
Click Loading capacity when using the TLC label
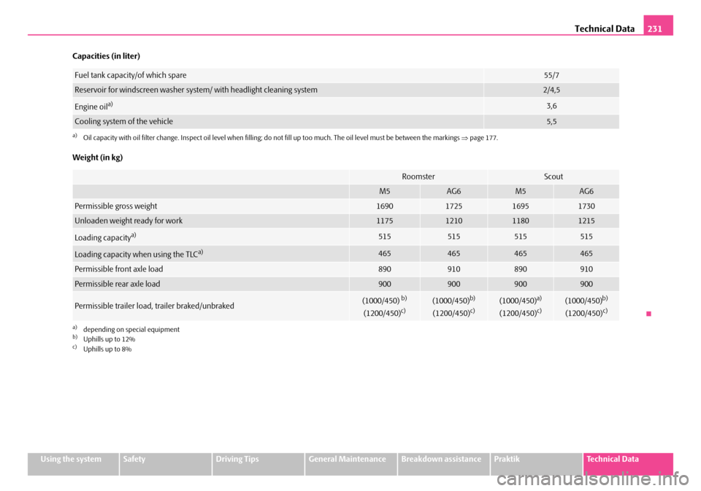point(139,253)
